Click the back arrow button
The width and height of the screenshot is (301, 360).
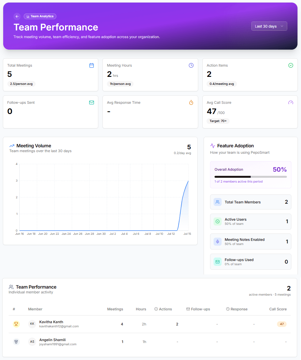point(17,16)
